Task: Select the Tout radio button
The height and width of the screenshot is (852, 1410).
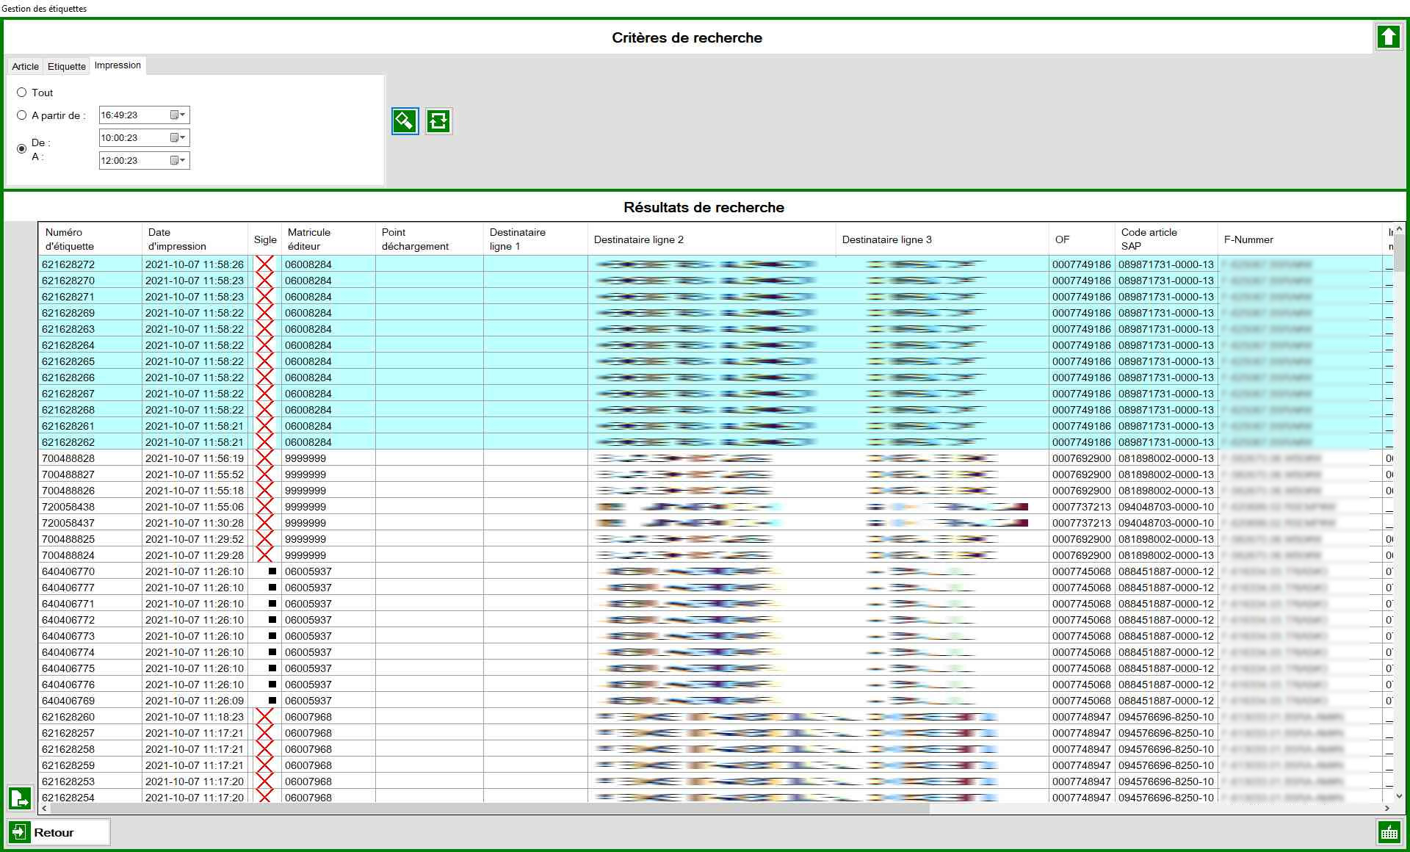Action: [x=22, y=93]
